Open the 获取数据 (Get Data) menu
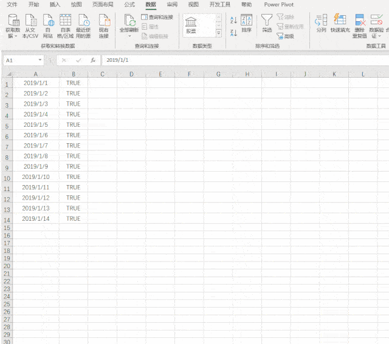This screenshot has width=389, height=344. coord(13,26)
